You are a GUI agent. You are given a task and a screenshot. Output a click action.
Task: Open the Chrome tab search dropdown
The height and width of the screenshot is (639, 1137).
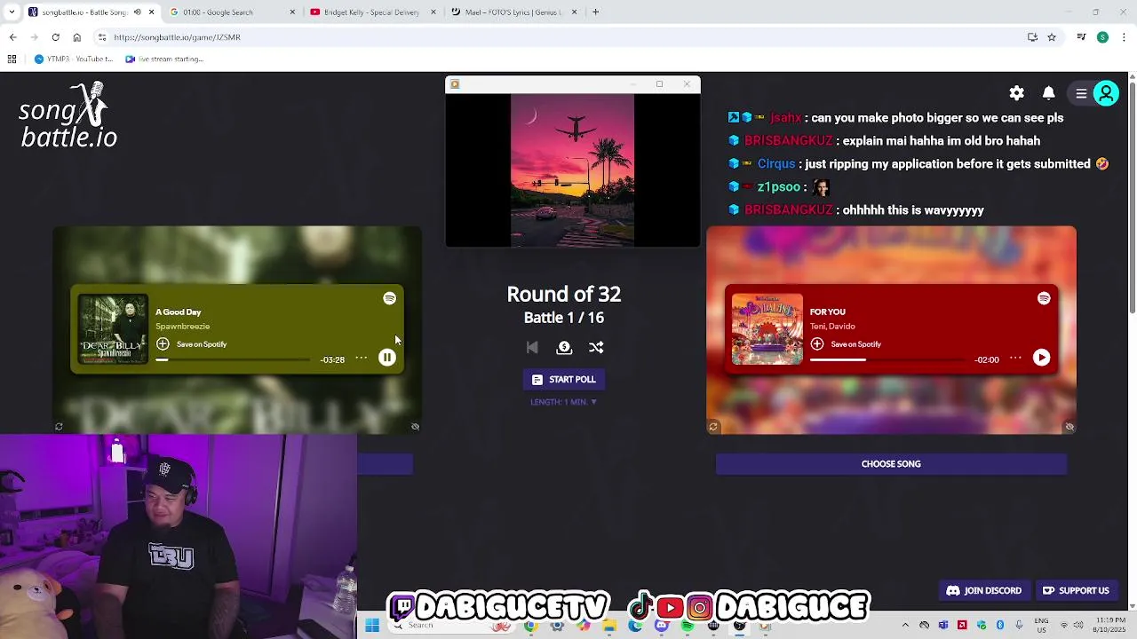pyautogui.click(x=12, y=12)
